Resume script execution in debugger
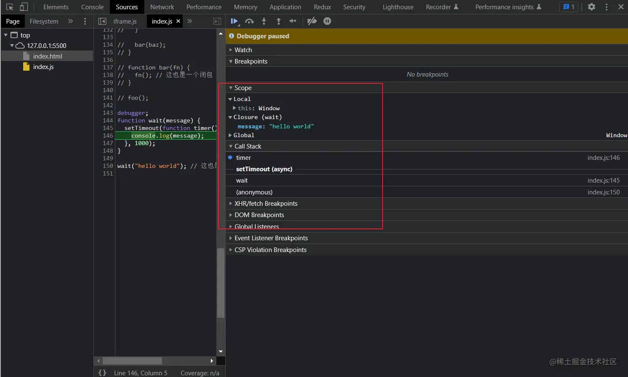Screen dimensions: 628x377 click(x=234, y=21)
